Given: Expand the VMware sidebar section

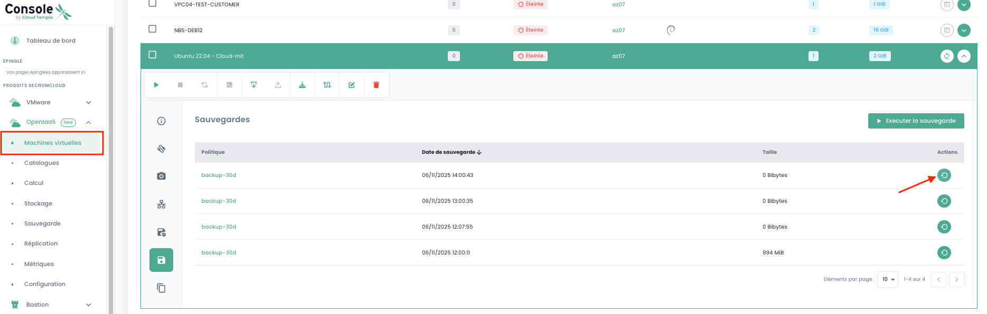Looking at the screenshot, I should click(88, 103).
